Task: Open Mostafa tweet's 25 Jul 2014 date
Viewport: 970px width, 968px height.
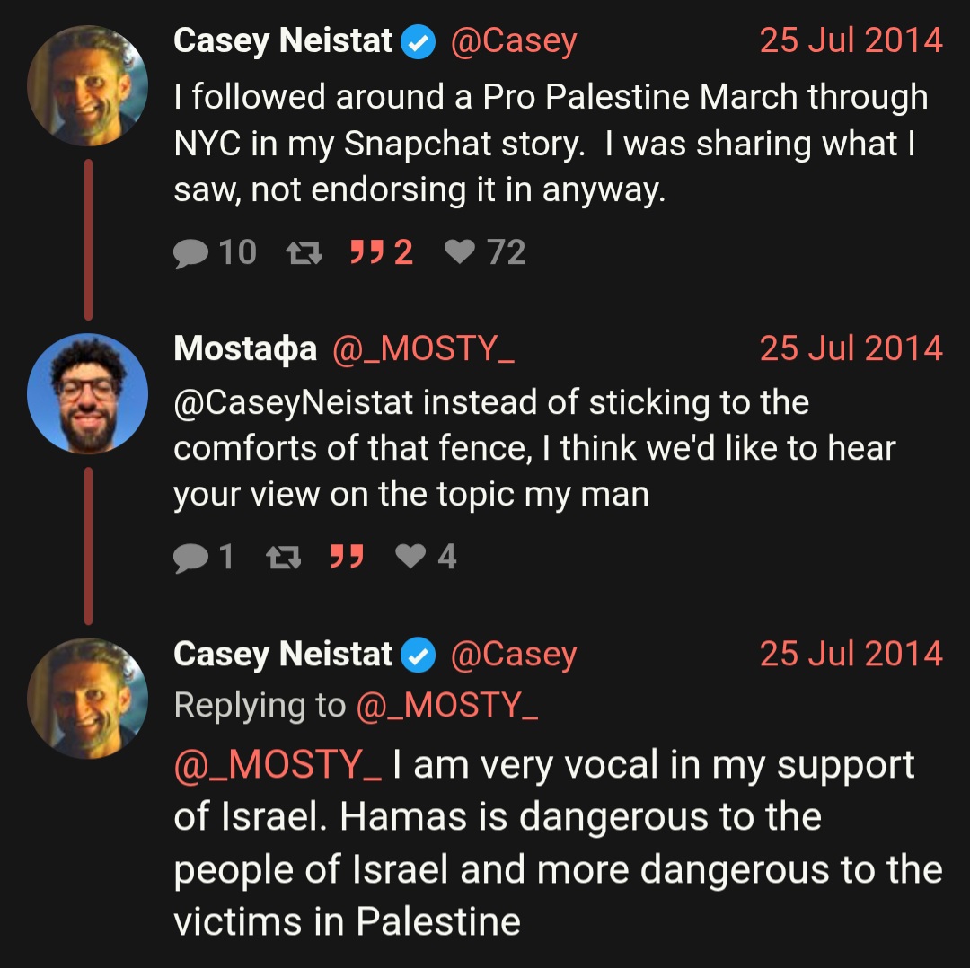Action: pyautogui.click(x=851, y=348)
